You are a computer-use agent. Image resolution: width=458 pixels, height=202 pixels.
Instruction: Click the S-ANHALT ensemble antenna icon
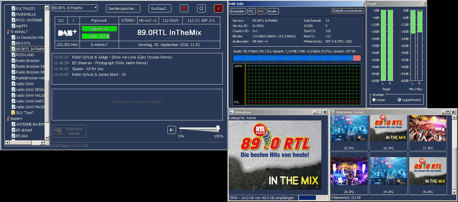(8, 32)
